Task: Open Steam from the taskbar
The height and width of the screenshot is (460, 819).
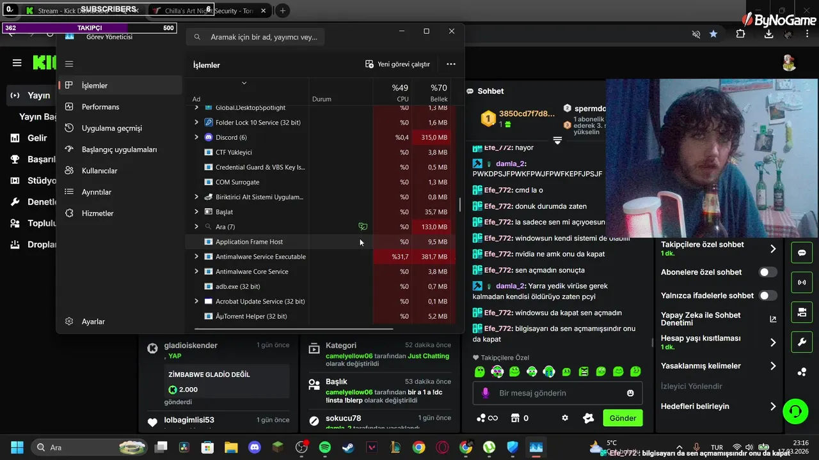Action: click(x=348, y=447)
